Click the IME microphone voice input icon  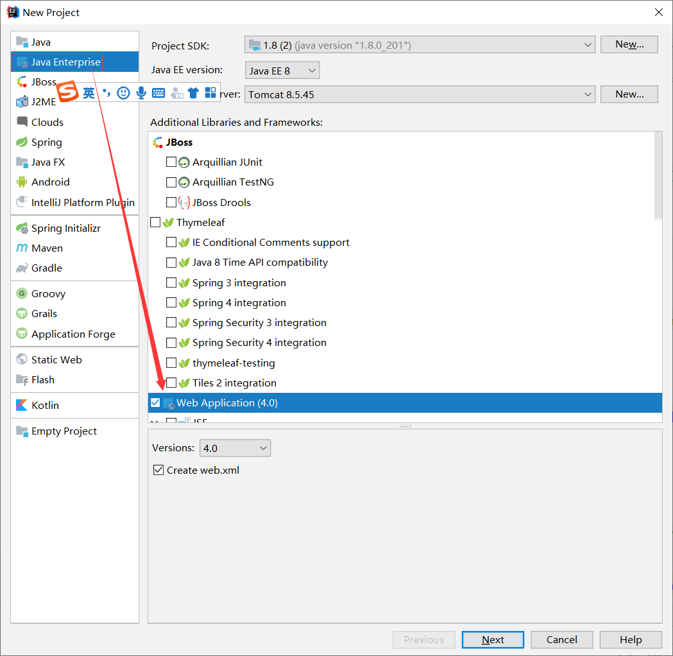coord(141,92)
